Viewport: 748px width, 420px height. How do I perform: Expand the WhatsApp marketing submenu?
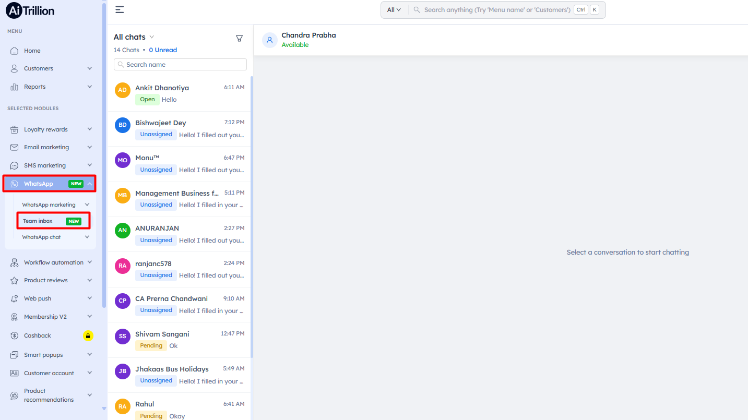point(87,205)
